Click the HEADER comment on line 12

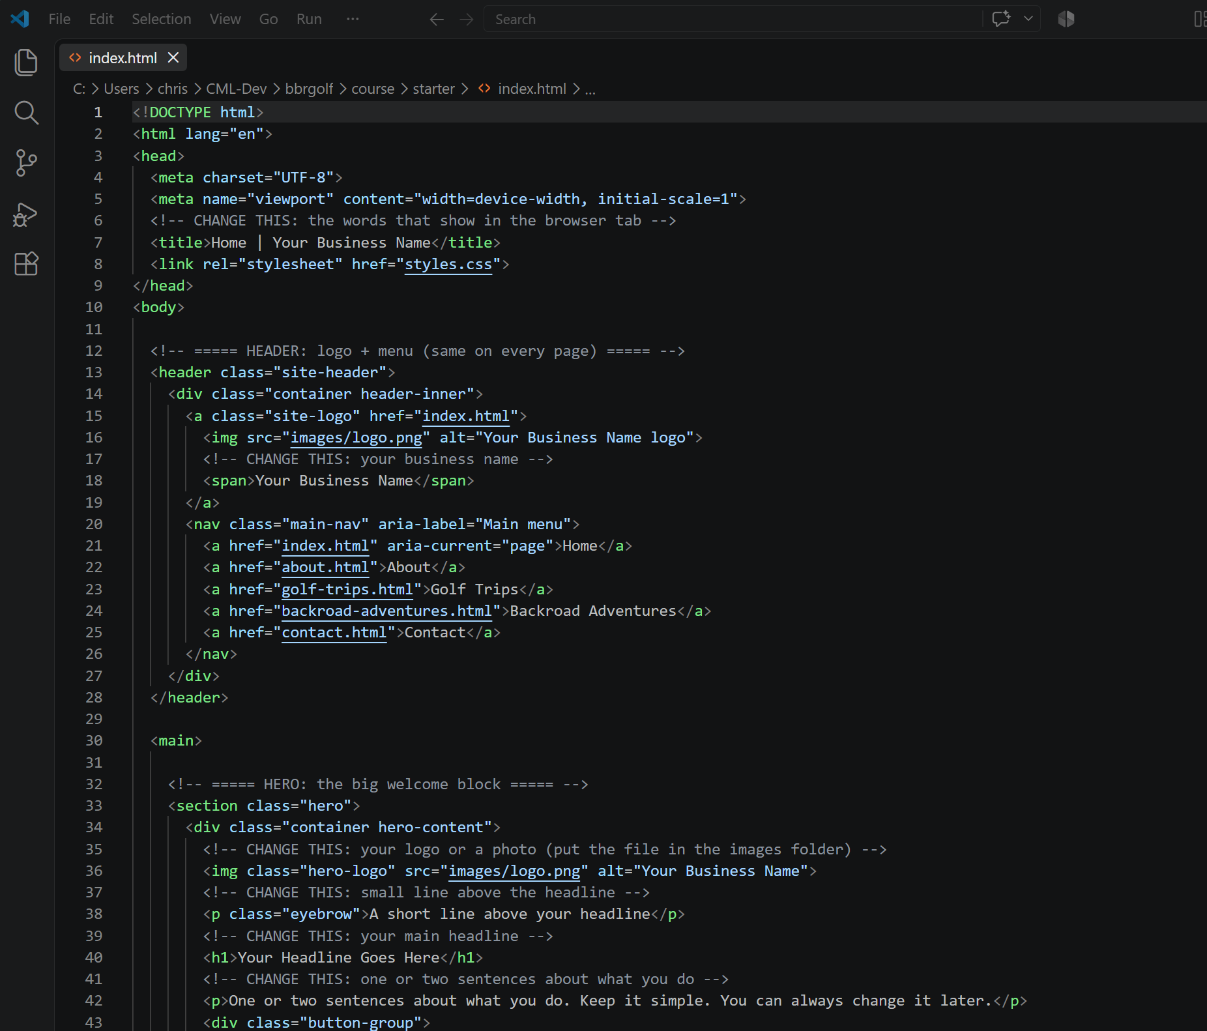[x=417, y=351]
